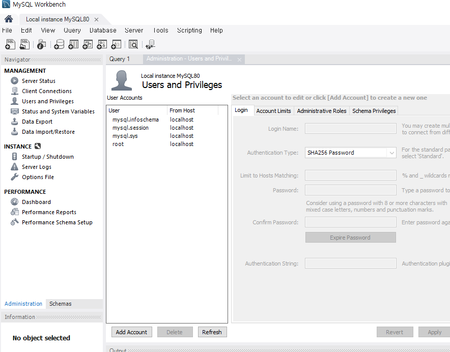The height and width of the screenshot is (352, 450).
Task: Click the home screen icon
Action: pyautogui.click(x=9, y=19)
